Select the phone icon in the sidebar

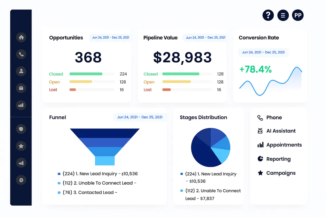pos(21,54)
